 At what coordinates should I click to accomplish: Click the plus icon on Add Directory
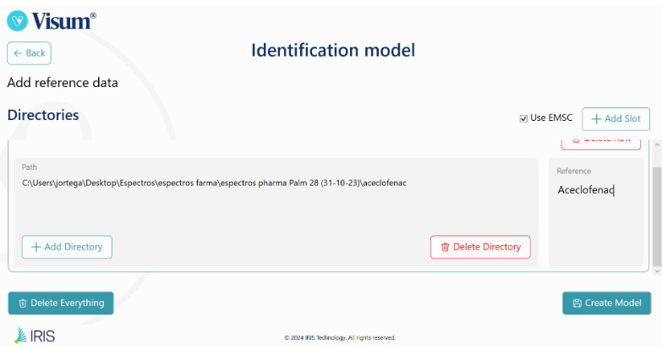point(36,247)
